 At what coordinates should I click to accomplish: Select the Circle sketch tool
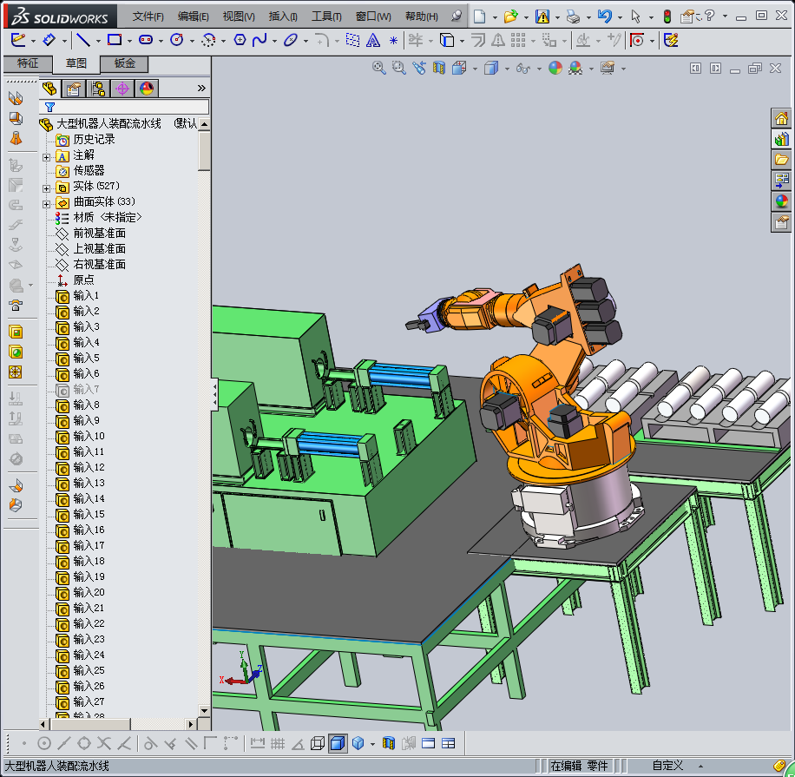click(x=177, y=40)
